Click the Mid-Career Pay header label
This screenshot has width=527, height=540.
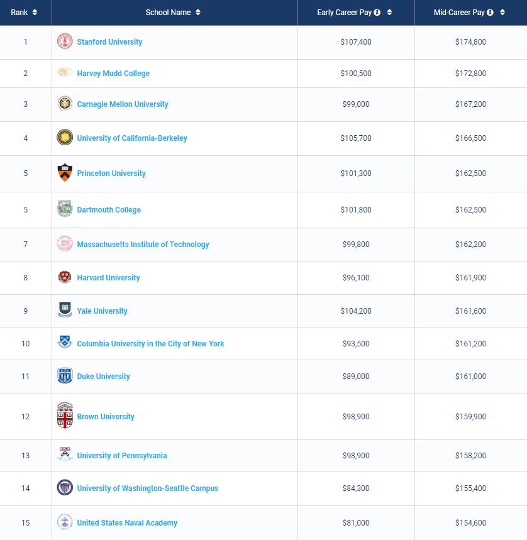459,13
